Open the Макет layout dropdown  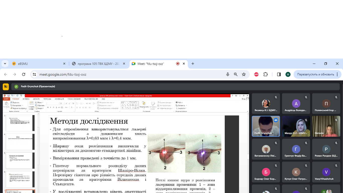tap(39, 103)
